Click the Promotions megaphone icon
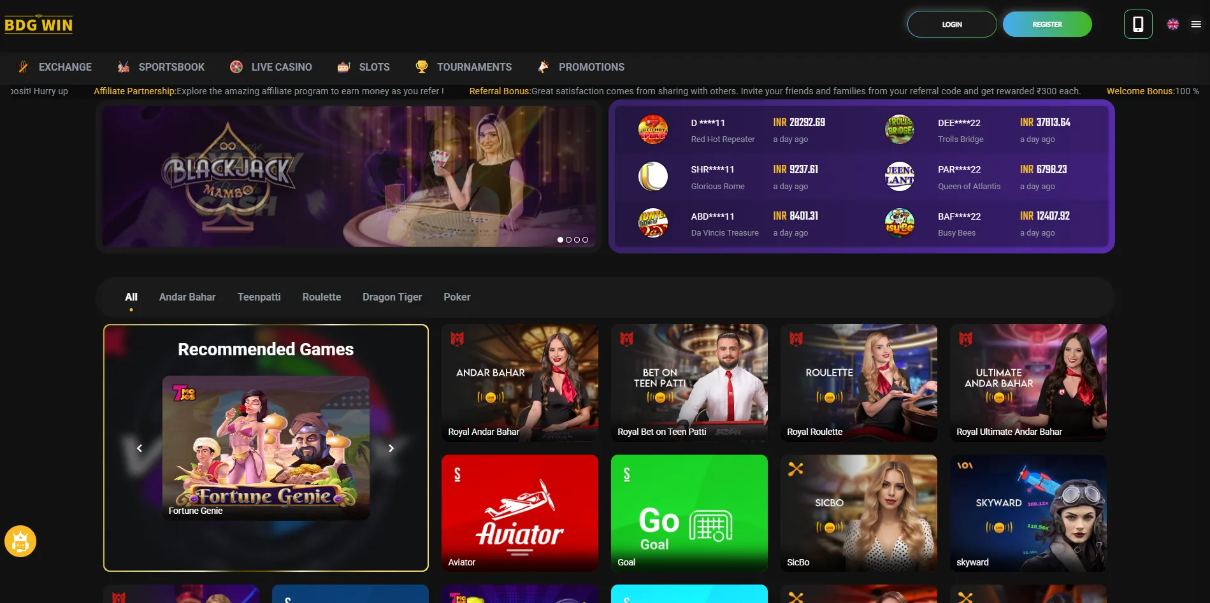This screenshot has width=1210, height=603. tap(544, 67)
